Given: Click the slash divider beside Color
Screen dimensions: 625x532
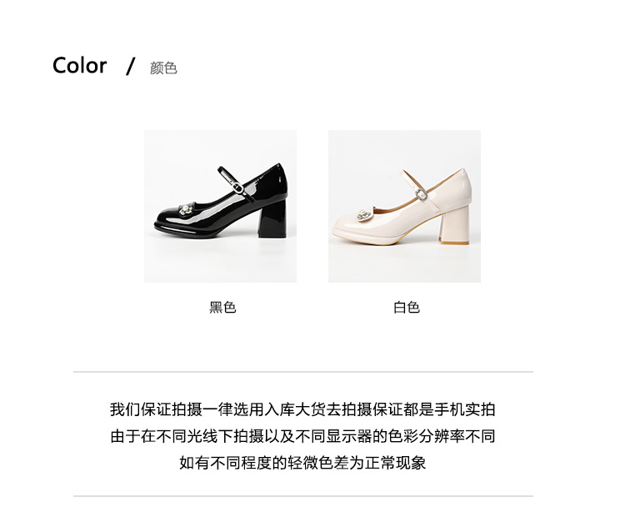Looking at the screenshot, I should coord(130,66).
